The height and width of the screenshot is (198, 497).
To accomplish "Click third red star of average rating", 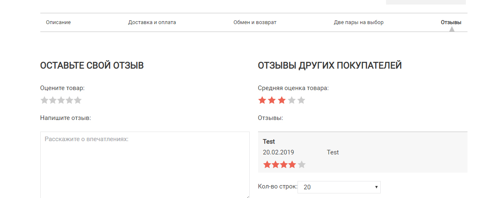I will click(282, 100).
